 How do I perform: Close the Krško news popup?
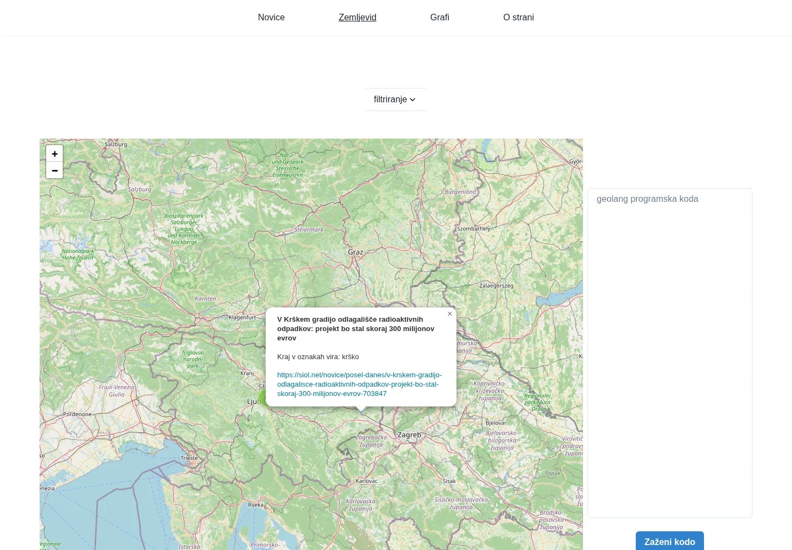coord(450,314)
